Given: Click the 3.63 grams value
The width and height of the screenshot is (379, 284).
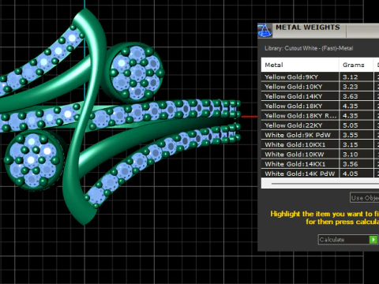Looking at the screenshot, I should 351,96.
